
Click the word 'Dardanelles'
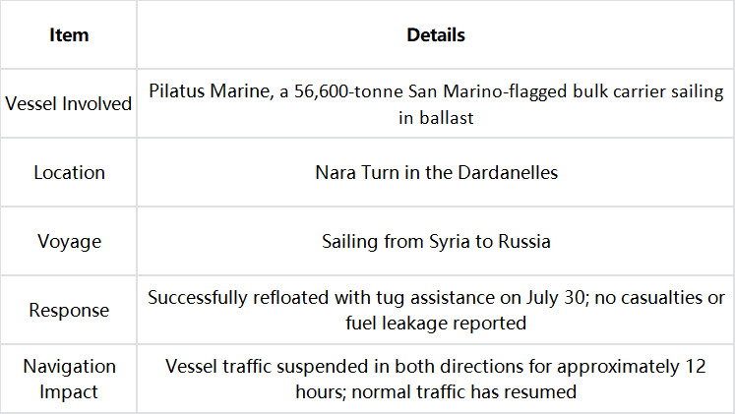[x=508, y=172]
